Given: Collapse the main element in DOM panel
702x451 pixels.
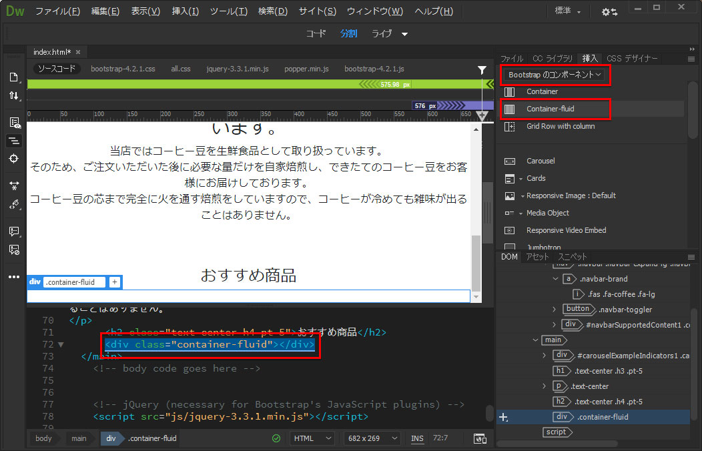Looking at the screenshot, I should [535, 340].
